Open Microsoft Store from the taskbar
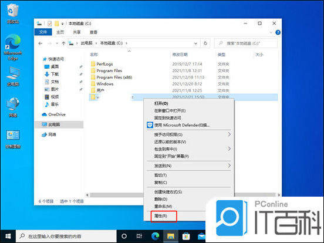This screenshot has width=324, height=243. point(186,236)
